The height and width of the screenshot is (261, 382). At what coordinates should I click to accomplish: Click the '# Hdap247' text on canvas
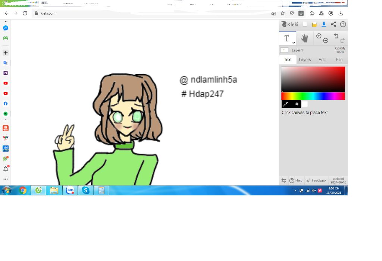coord(203,94)
